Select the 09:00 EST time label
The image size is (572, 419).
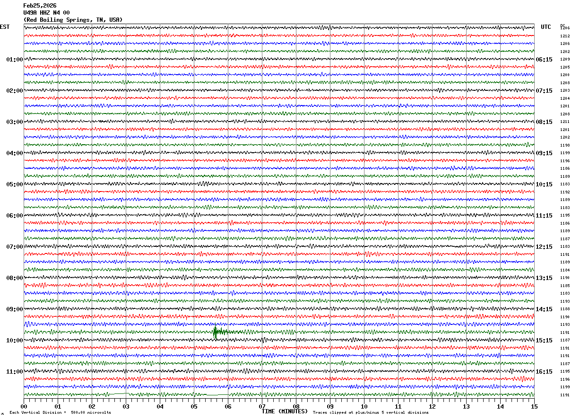click(15, 309)
